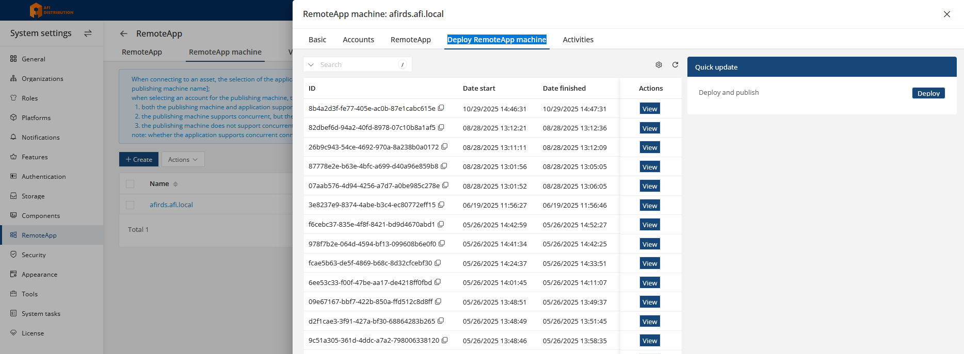Click the table settings gear icon
The image size is (964, 354).
(658, 65)
